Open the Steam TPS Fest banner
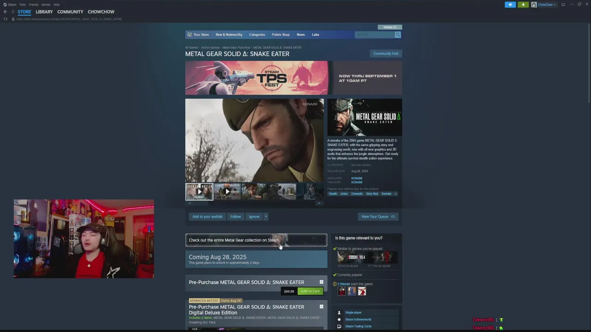This screenshot has width=591, height=332. [x=294, y=78]
